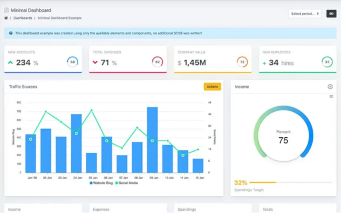The image size is (341, 213).
Task: Click the New Accounts circular gauge 58
Action: (x=72, y=62)
